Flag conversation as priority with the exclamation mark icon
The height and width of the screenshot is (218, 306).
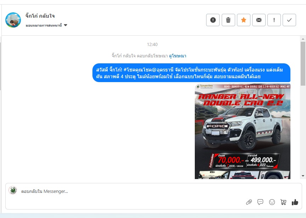coord(274,20)
